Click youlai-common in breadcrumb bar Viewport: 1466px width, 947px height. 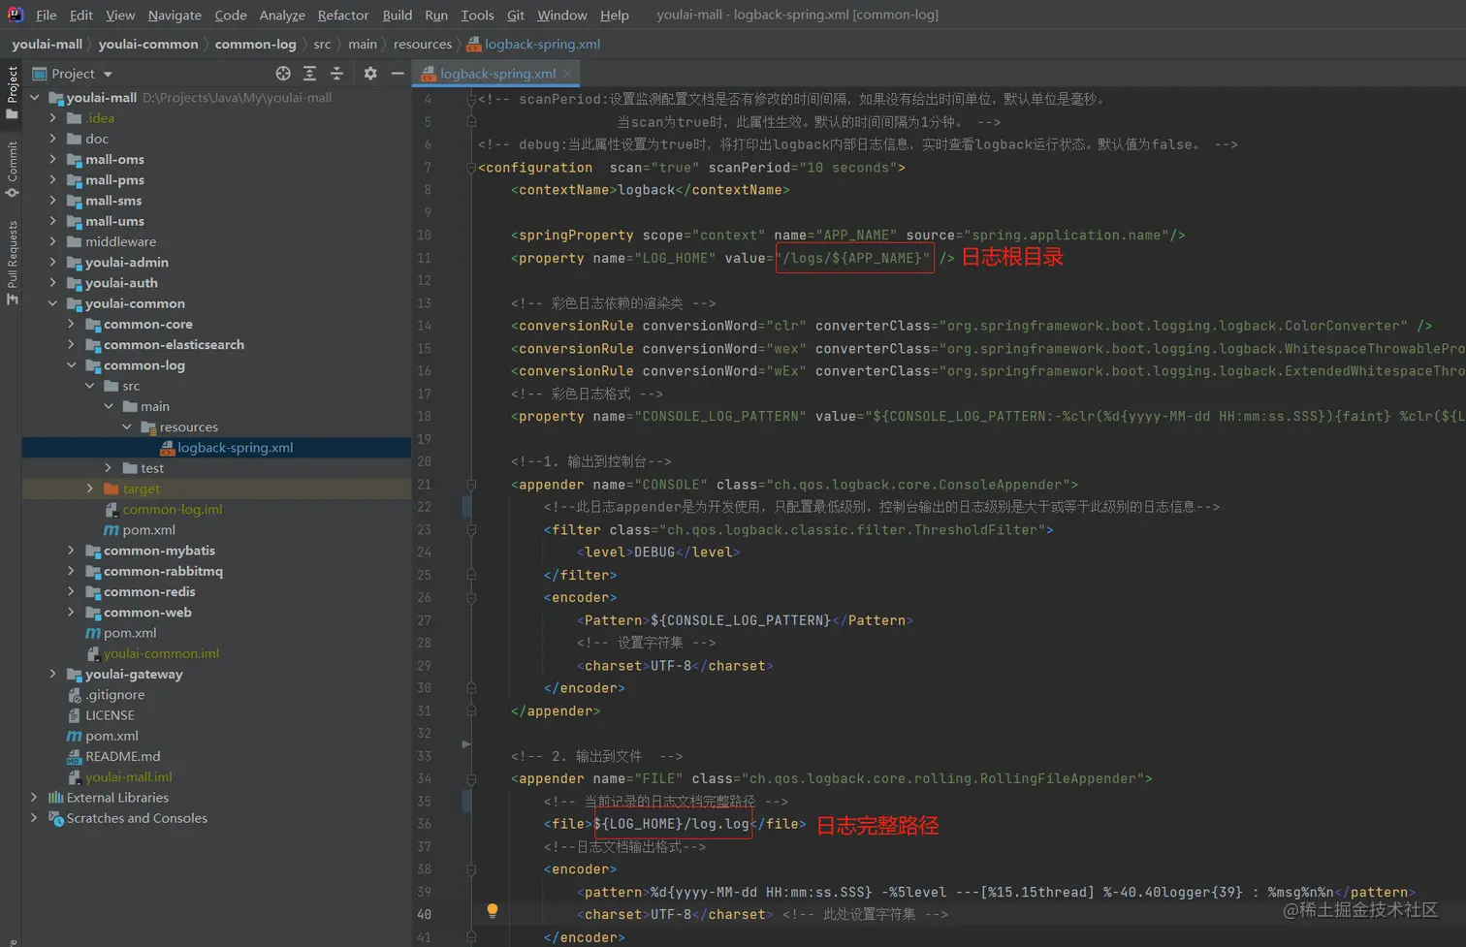pos(148,44)
